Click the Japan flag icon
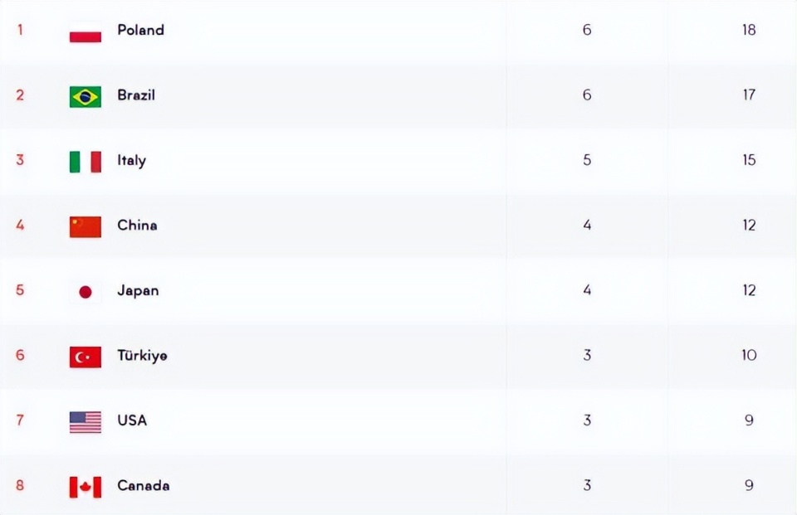This screenshot has height=515, width=797. 86,292
